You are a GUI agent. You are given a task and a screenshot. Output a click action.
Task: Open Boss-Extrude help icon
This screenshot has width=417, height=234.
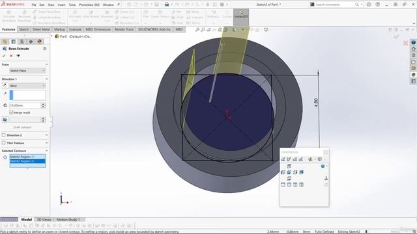[45, 49]
